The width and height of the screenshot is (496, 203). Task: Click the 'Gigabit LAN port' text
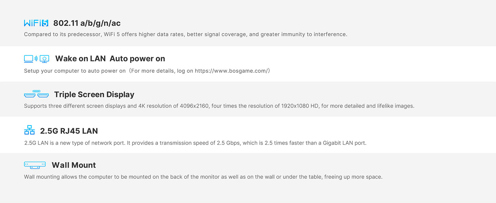click(345, 143)
